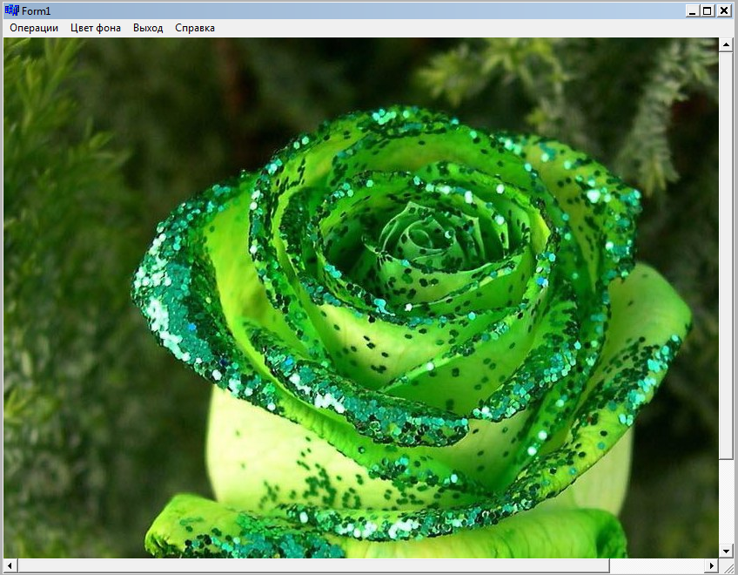
Task: Click the green rose image
Action: (x=361, y=298)
